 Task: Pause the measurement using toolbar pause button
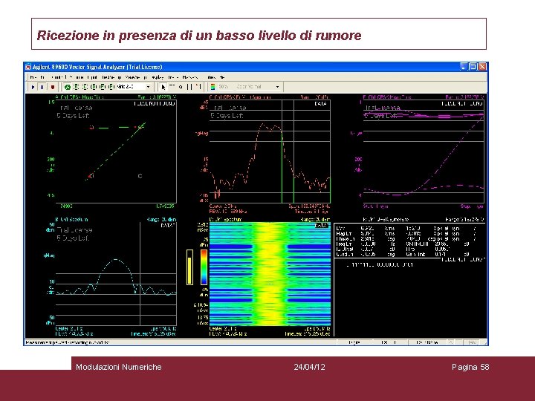[x=42, y=87]
